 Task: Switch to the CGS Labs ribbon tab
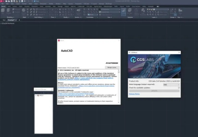pyautogui.click(x=89, y=7)
